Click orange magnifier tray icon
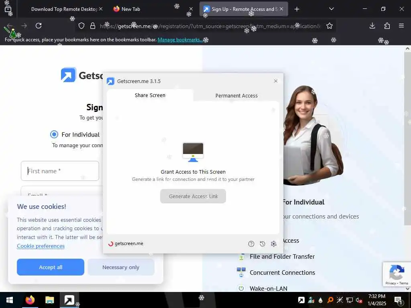The height and width of the screenshot is (308, 411). [x=330, y=300]
